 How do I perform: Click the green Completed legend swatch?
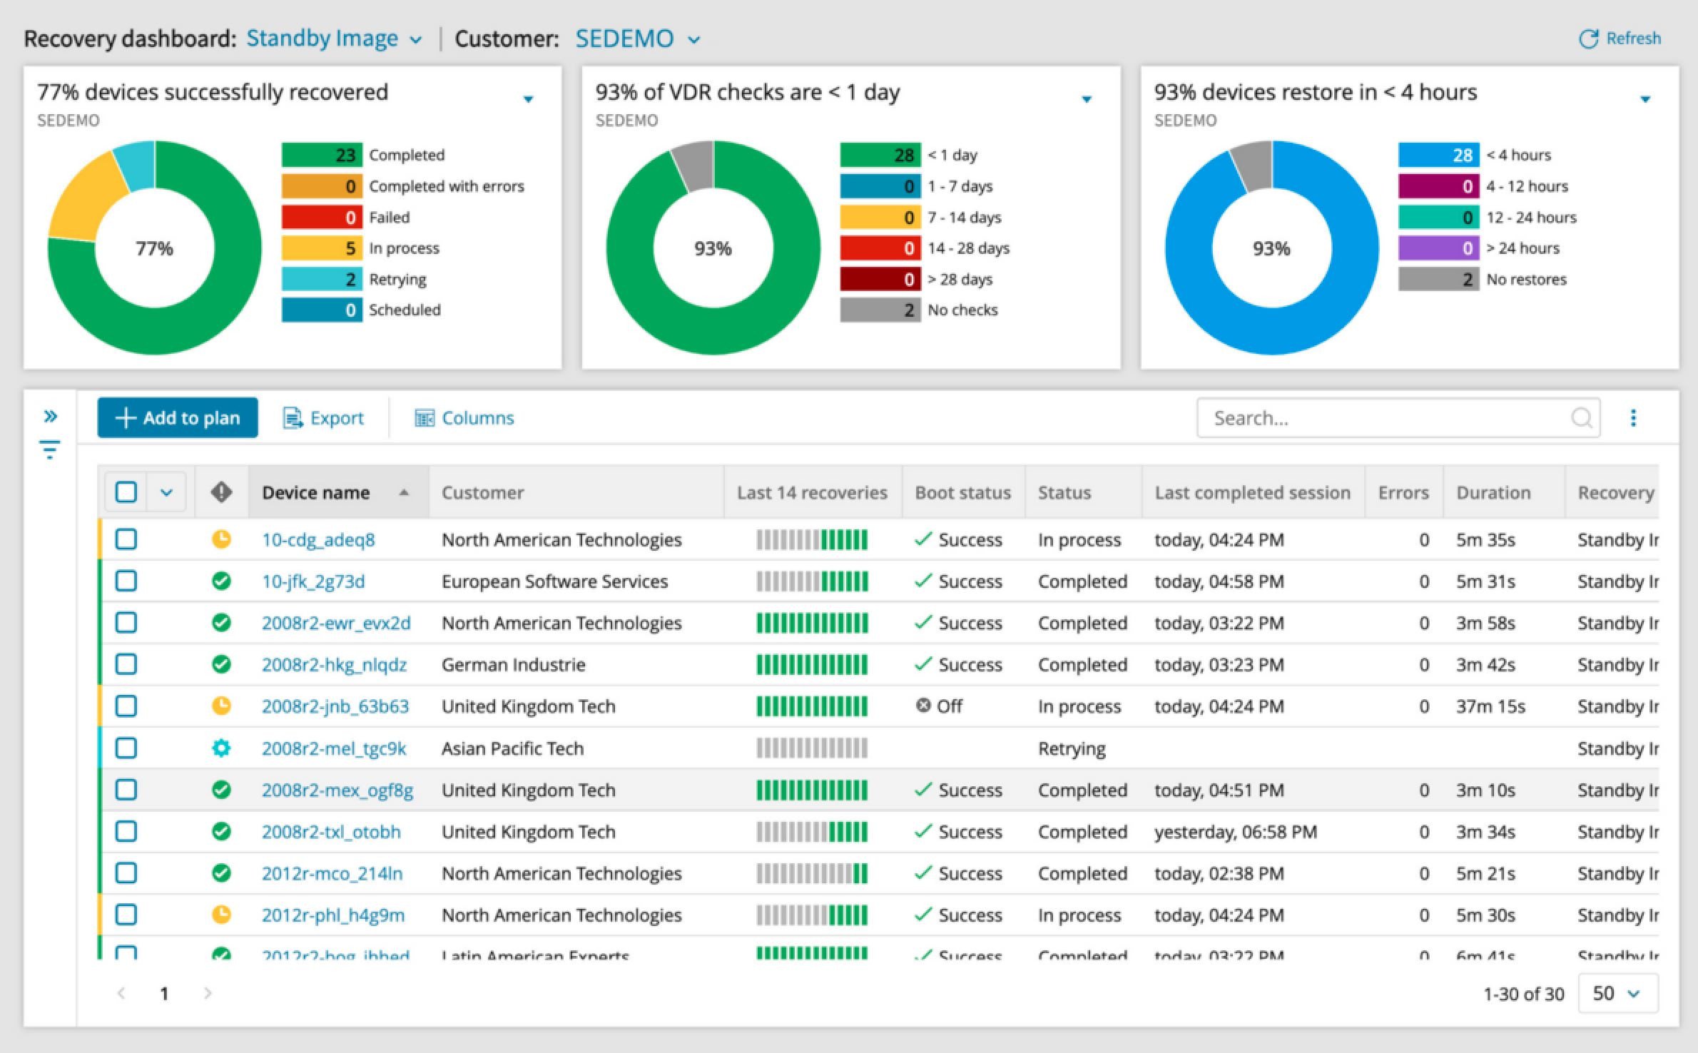[x=321, y=155]
